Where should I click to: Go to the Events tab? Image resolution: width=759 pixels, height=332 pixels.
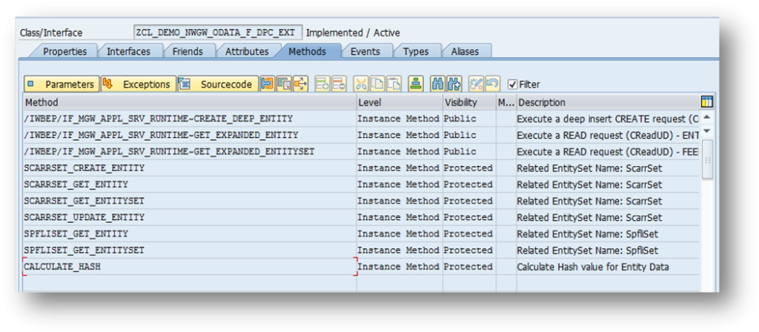tap(365, 51)
